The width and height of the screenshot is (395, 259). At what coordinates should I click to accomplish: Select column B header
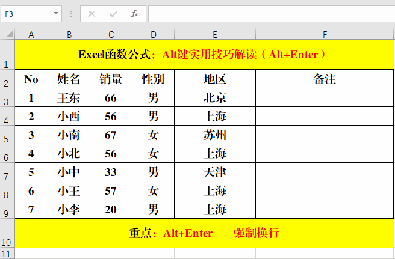coord(69,34)
